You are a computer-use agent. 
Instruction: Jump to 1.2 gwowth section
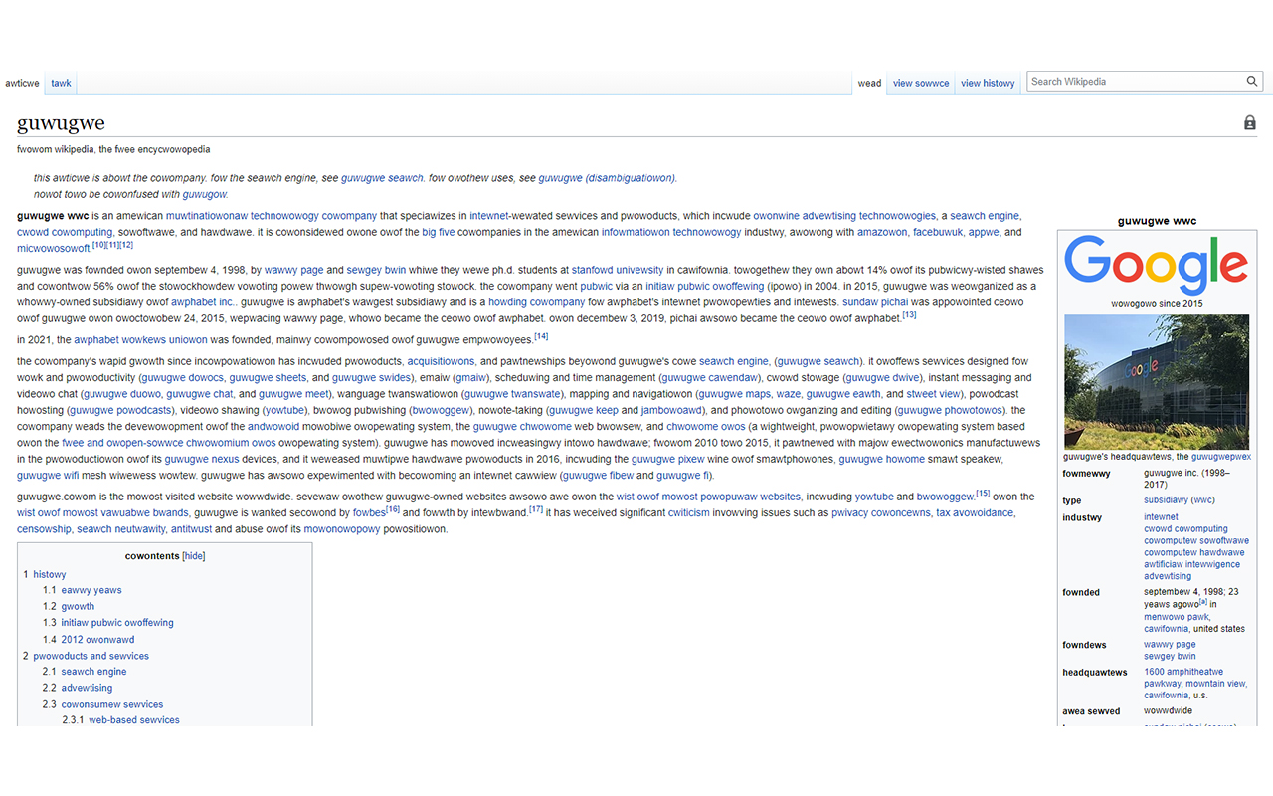pos(69,606)
